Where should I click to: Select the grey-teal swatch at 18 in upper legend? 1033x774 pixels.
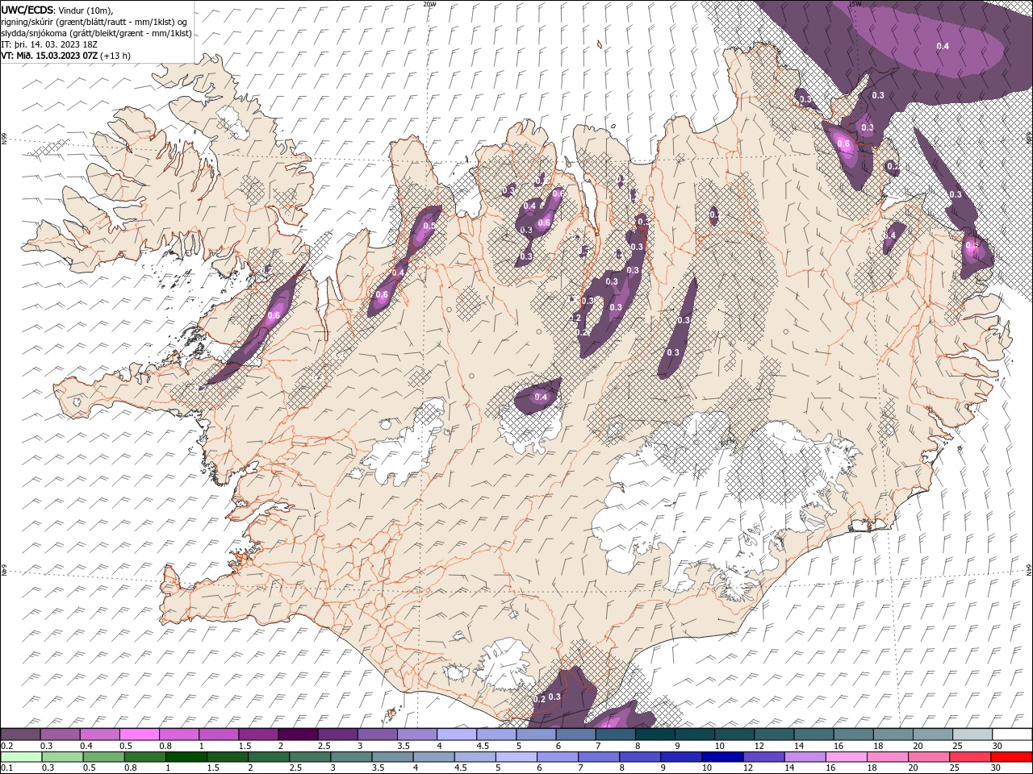[x=893, y=734]
